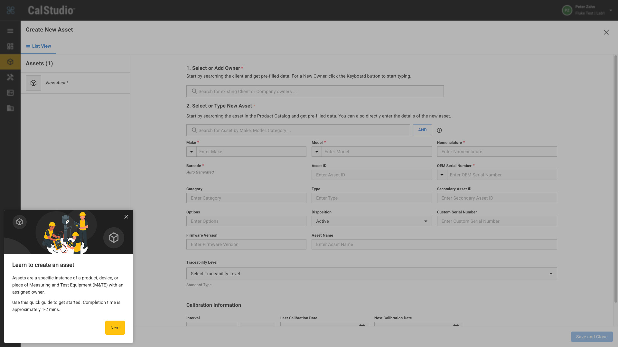Open the Disposition dropdown showing Active

(371, 221)
